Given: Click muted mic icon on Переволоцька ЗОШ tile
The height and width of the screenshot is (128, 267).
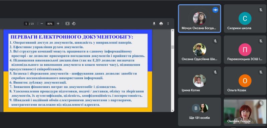Looking at the screenshot, I should click(261, 41).
